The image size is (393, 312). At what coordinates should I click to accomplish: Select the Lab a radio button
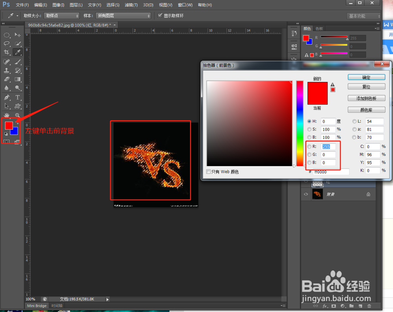(x=354, y=129)
